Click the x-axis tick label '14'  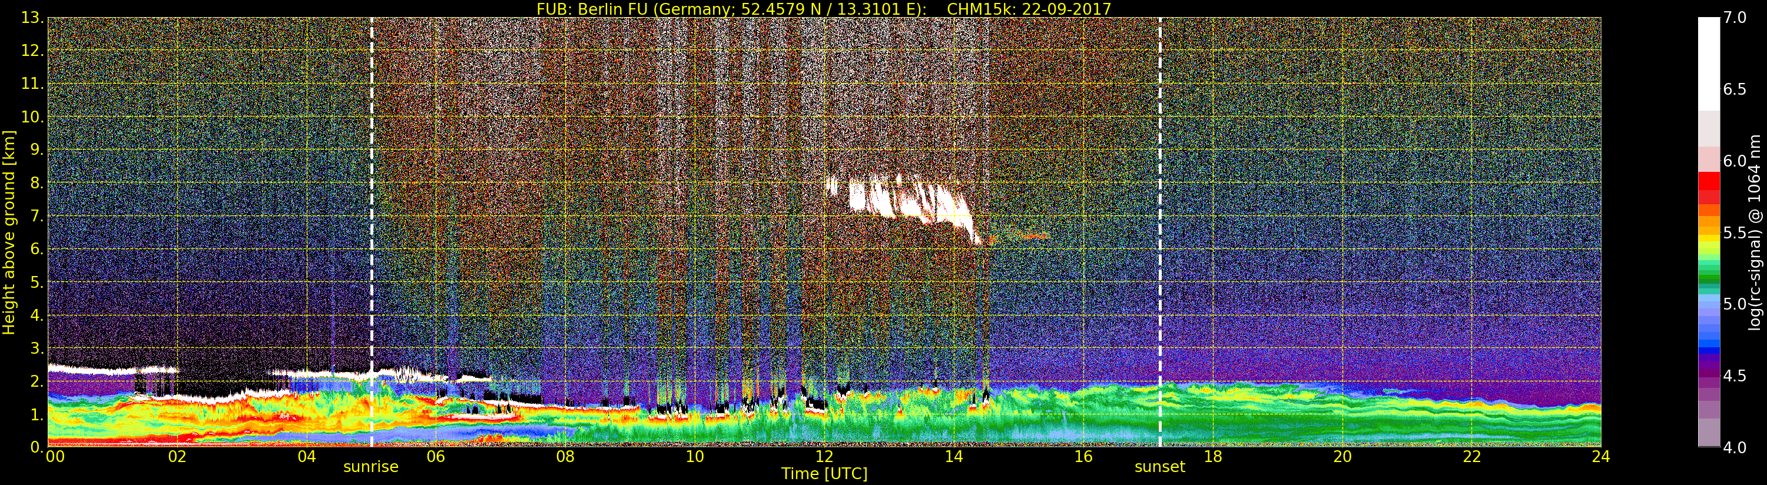pyautogui.click(x=954, y=456)
